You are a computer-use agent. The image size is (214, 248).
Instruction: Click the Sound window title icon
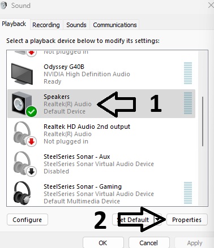[x=3, y=5]
